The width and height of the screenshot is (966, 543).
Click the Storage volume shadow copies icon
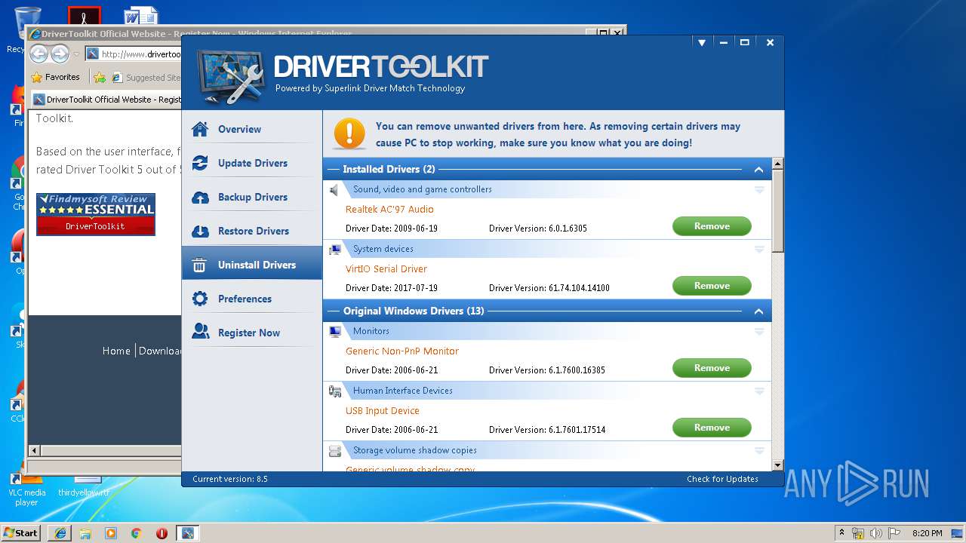[335, 451]
